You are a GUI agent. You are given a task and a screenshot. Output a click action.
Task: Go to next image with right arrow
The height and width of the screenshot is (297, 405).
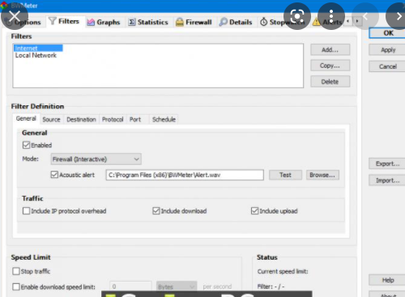point(399,16)
